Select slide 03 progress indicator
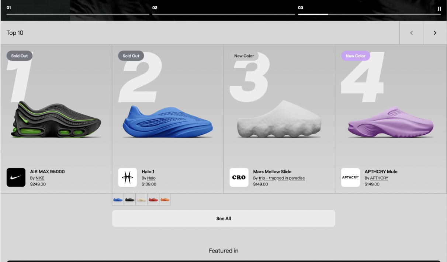This screenshot has width=447, height=262. (x=369, y=14)
